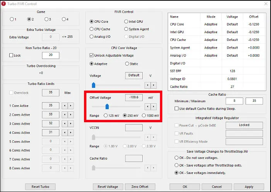Click the Voltage Default value field

(134, 76)
